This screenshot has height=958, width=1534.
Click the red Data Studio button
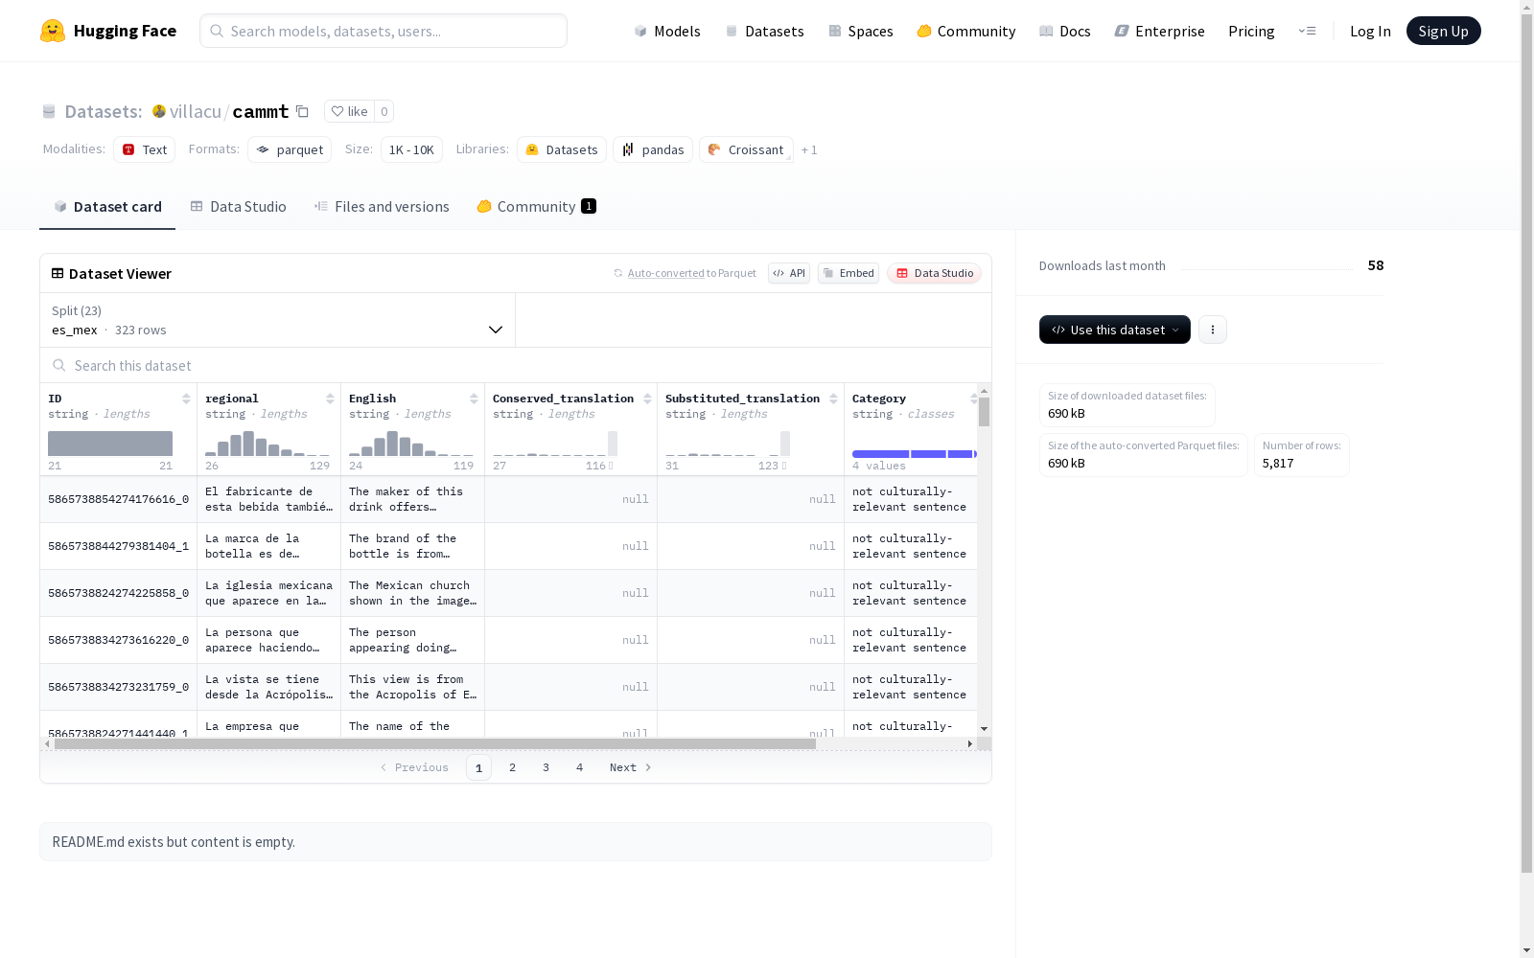[934, 273]
